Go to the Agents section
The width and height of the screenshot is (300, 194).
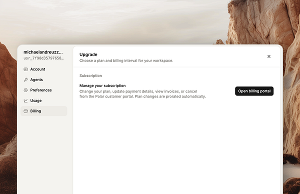[x=43, y=80]
